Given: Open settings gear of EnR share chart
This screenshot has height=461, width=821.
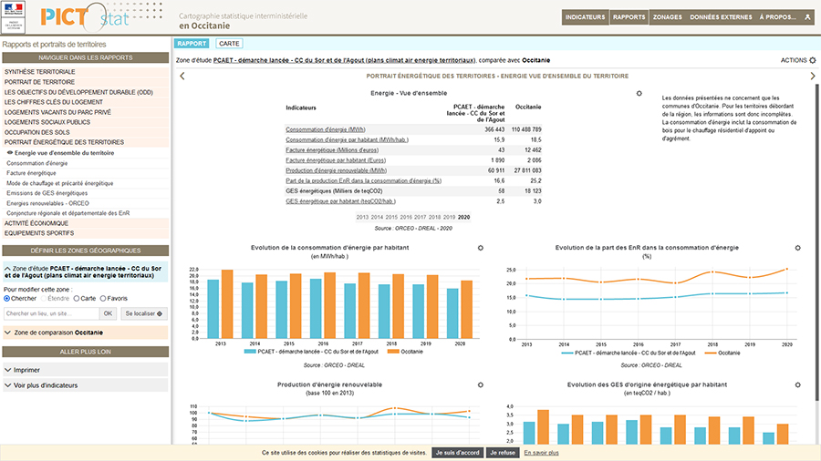Looking at the screenshot, I should coord(797,248).
